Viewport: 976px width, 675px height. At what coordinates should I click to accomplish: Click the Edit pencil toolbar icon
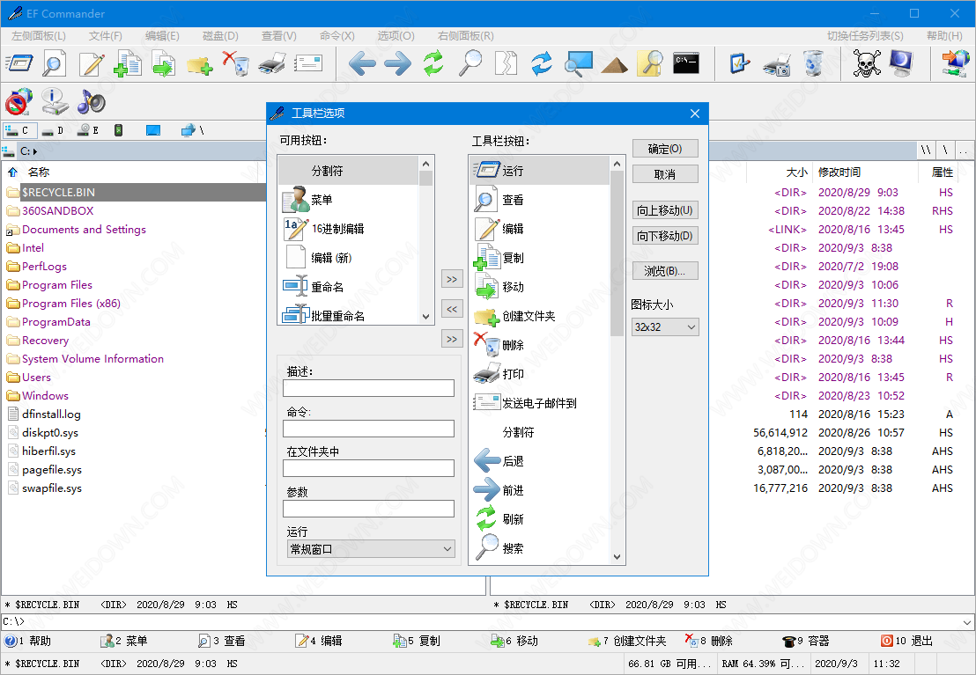point(92,63)
